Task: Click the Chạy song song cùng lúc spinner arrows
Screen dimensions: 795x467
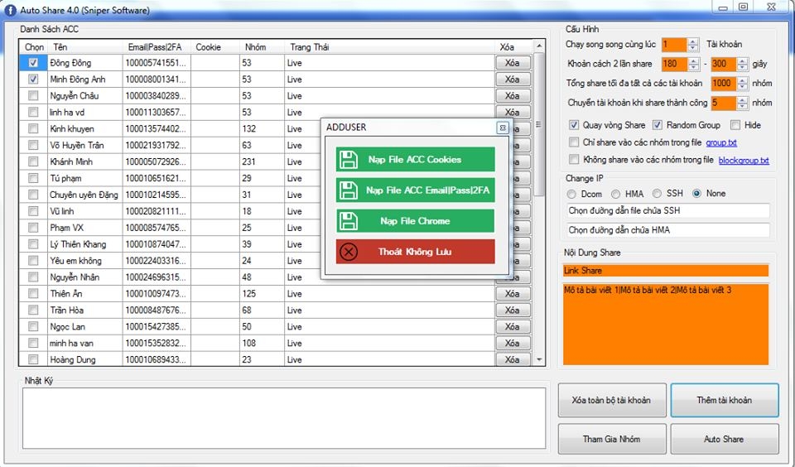Action: point(693,45)
